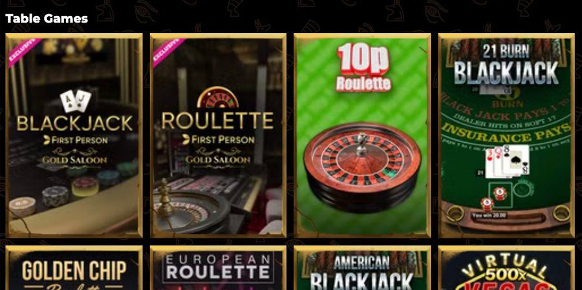Click the Exclusive ribbon on Roulette tile

(x=167, y=52)
